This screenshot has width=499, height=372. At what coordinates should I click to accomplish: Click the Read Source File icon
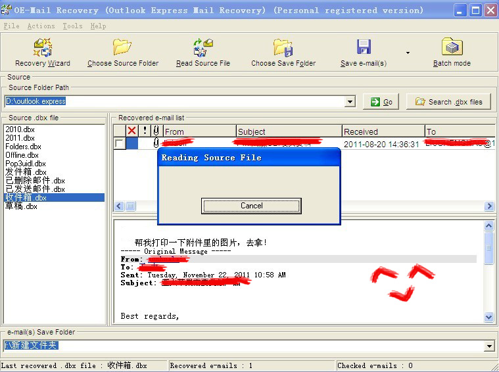click(203, 47)
